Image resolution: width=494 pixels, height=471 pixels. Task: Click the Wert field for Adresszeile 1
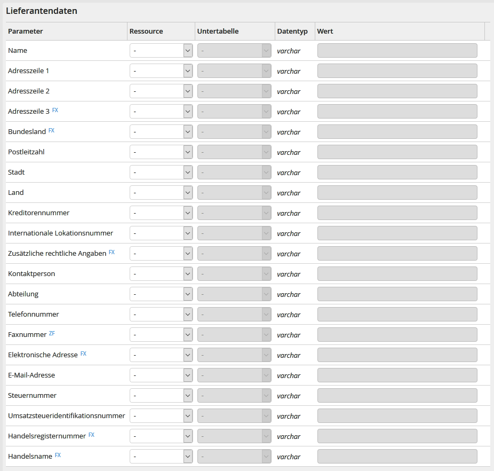click(397, 71)
